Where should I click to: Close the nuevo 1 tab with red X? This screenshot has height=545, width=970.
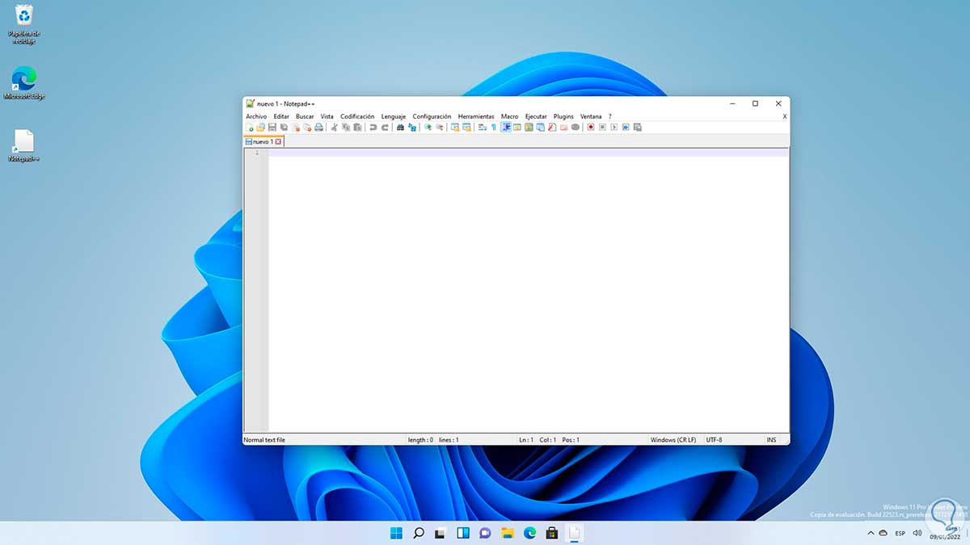point(278,141)
